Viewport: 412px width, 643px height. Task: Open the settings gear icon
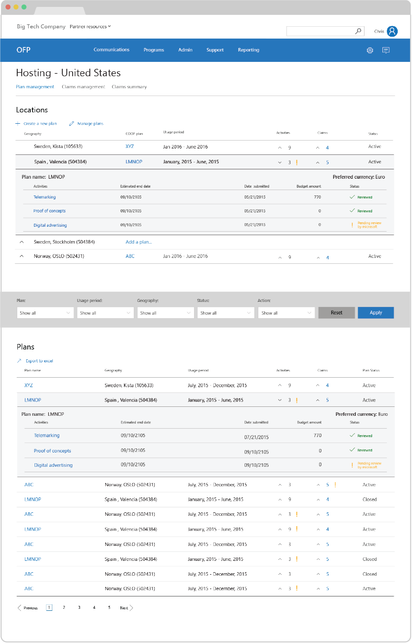[370, 50]
